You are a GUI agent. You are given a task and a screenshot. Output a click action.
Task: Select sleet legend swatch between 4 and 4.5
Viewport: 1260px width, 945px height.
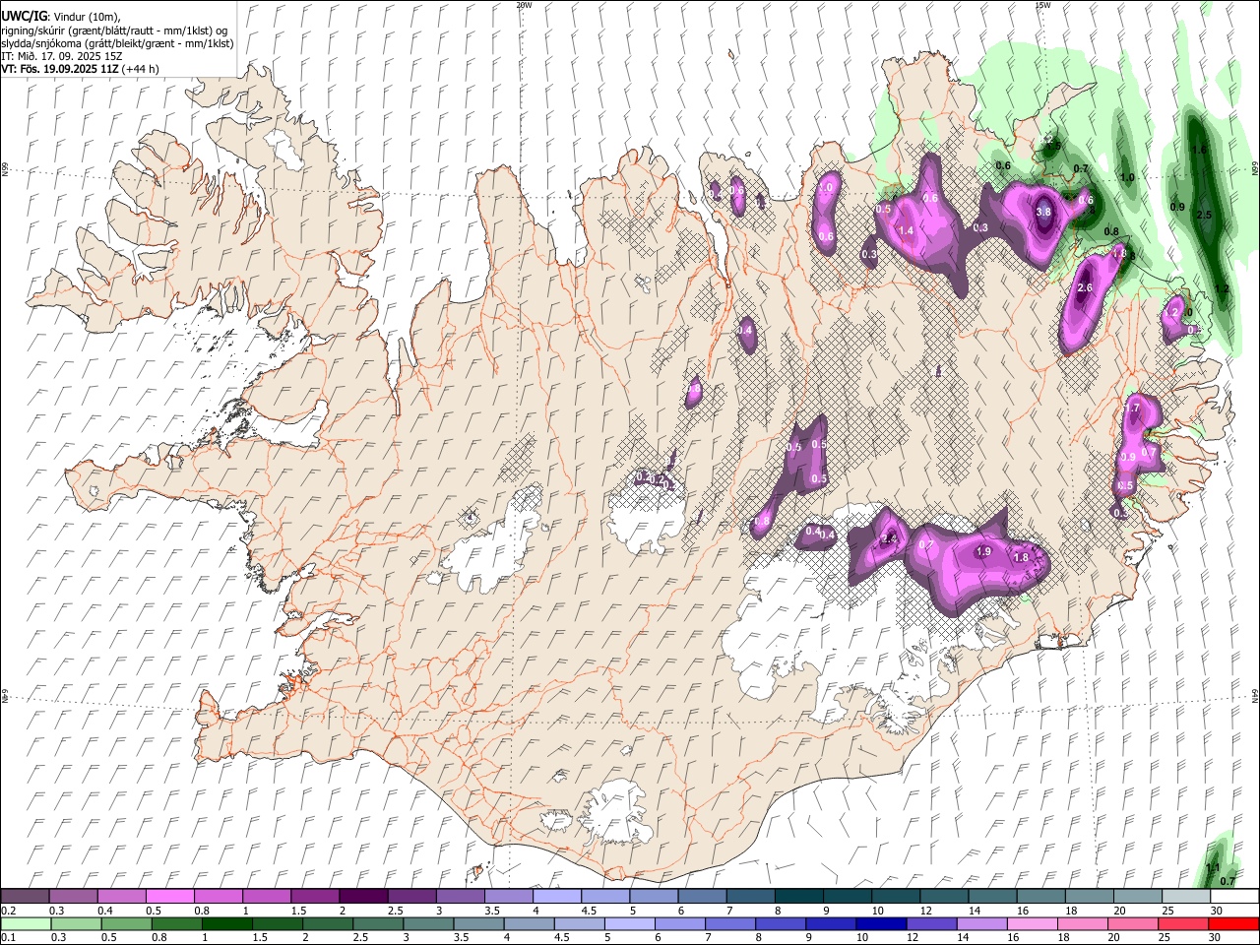[557, 896]
